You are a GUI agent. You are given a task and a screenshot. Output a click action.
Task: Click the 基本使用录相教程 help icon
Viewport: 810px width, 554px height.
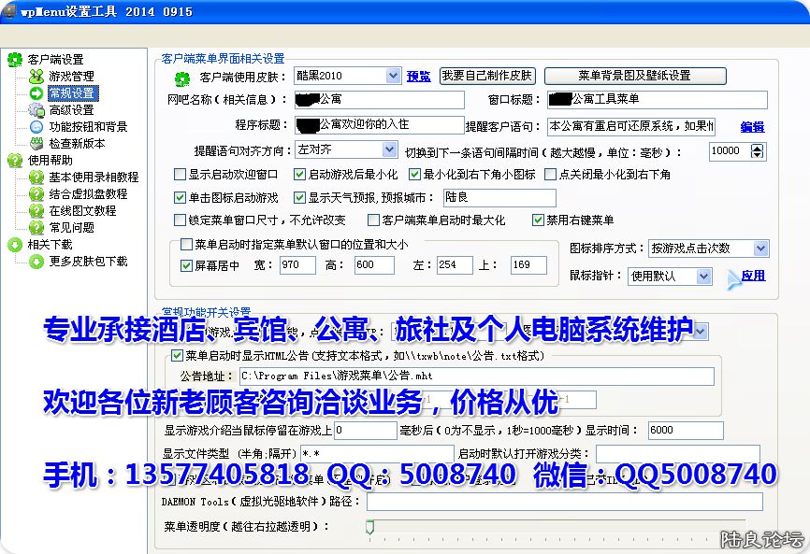tap(36, 177)
